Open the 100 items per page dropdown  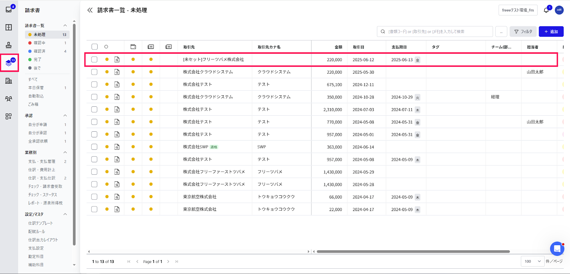533,261
